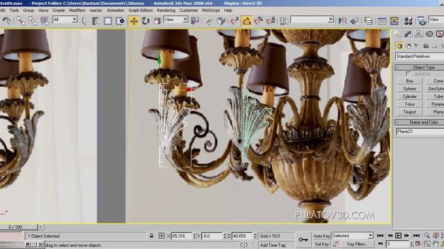Click the Plane23 object name field
This screenshot has height=249, width=444.
pyautogui.click(x=419, y=131)
